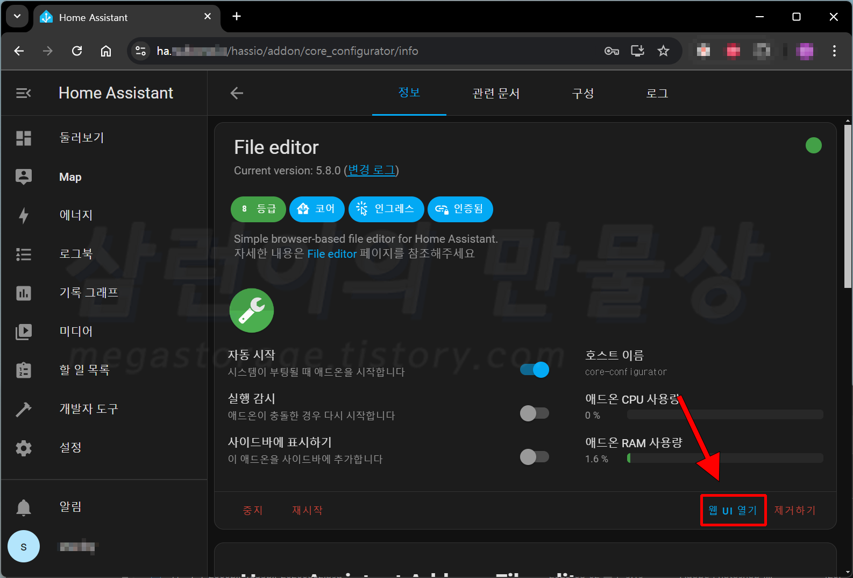The image size is (853, 578).
Task: Click the browser address bar URL
Action: click(288, 51)
